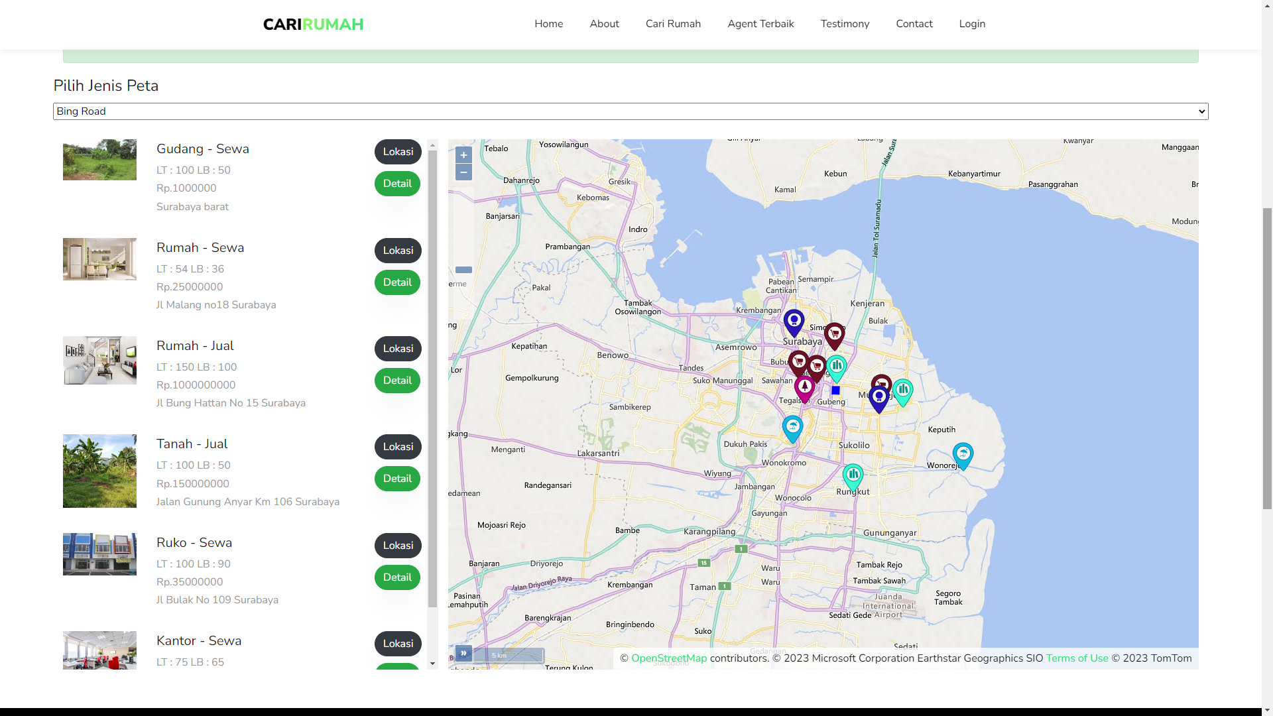Click the shopping cart marker near Simokerto
The height and width of the screenshot is (716, 1273).
tap(834, 333)
